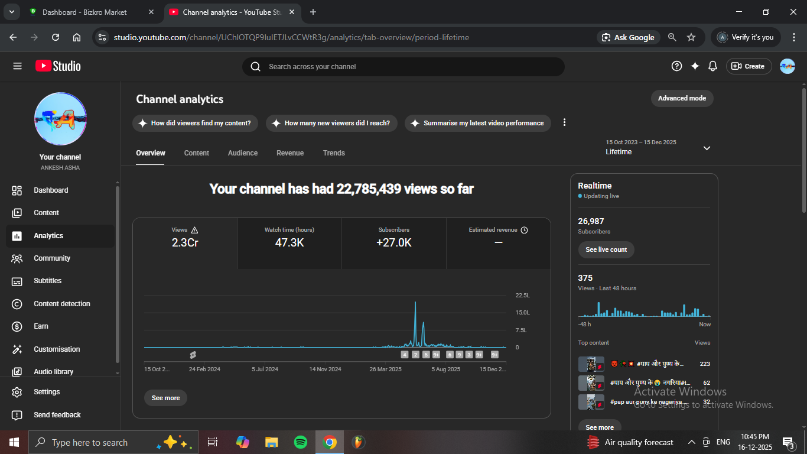Open the three-dot more options menu
The width and height of the screenshot is (807, 454).
[564, 122]
